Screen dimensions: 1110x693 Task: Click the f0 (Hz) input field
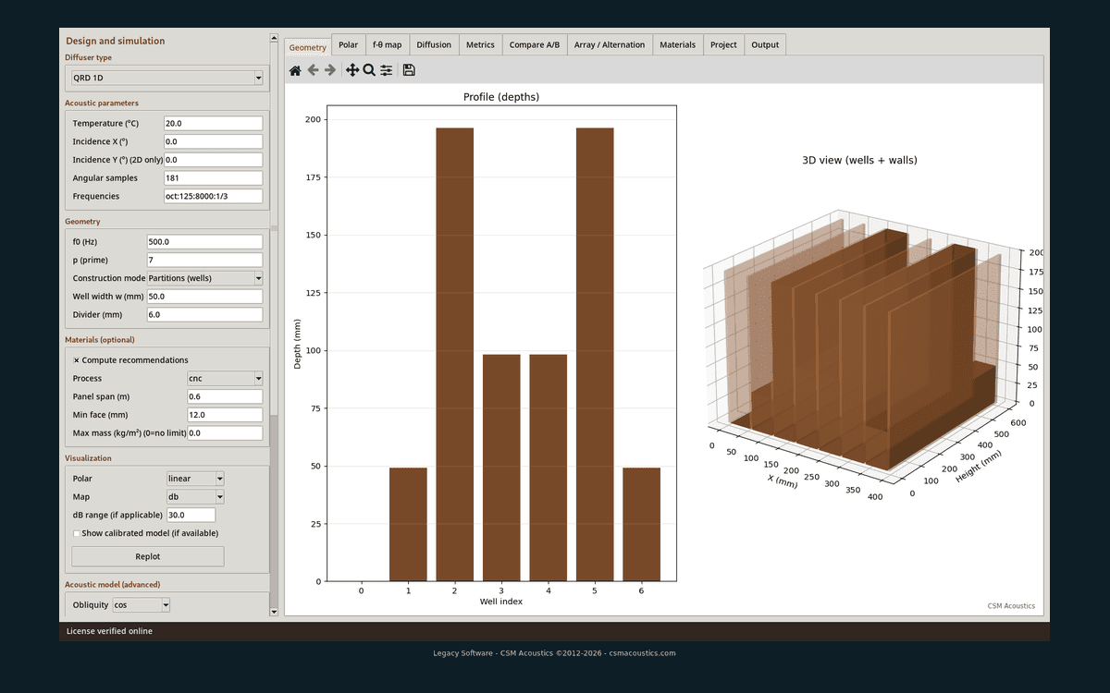204,242
